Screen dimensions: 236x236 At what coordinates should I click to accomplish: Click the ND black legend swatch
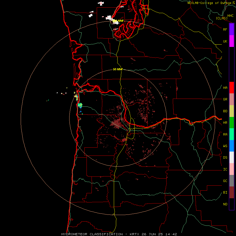click(232, 204)
